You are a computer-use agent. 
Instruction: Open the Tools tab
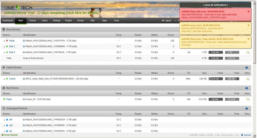click(116, 21)
